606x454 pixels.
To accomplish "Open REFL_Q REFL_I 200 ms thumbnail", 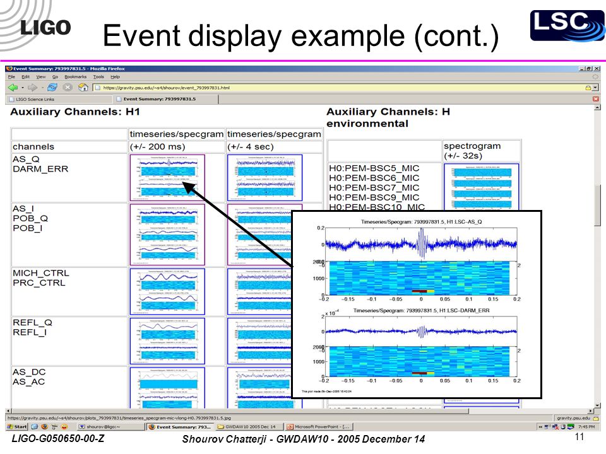I will point(167,341).
